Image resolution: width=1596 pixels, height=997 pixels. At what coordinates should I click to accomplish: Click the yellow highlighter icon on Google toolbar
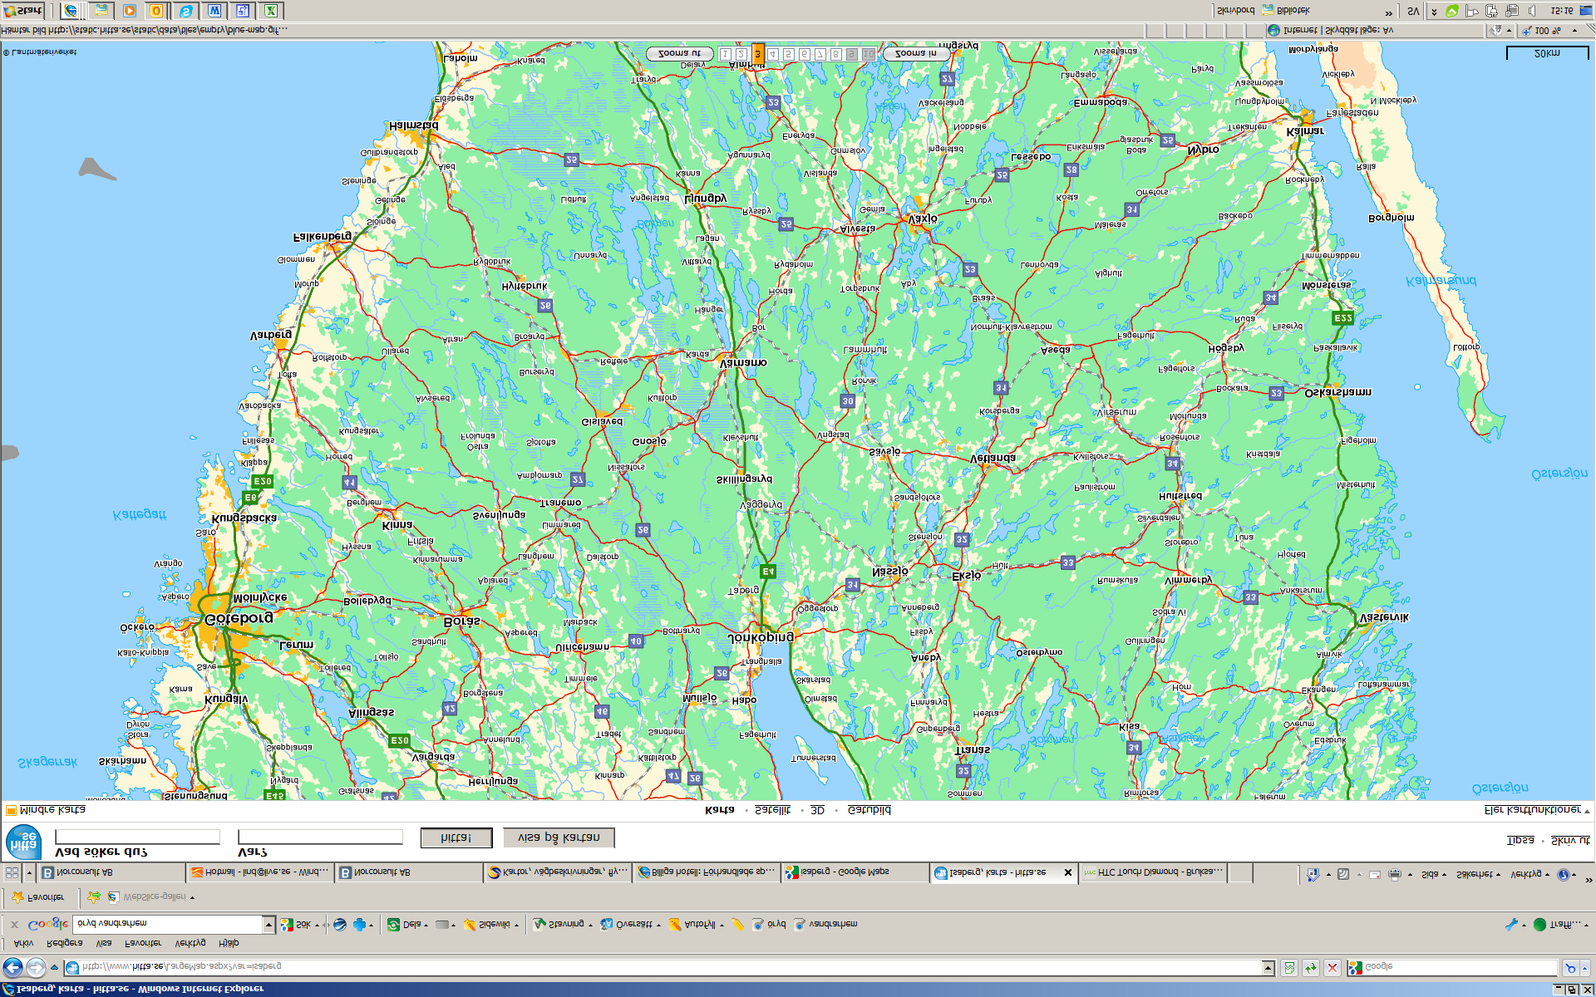click(738, 924)
